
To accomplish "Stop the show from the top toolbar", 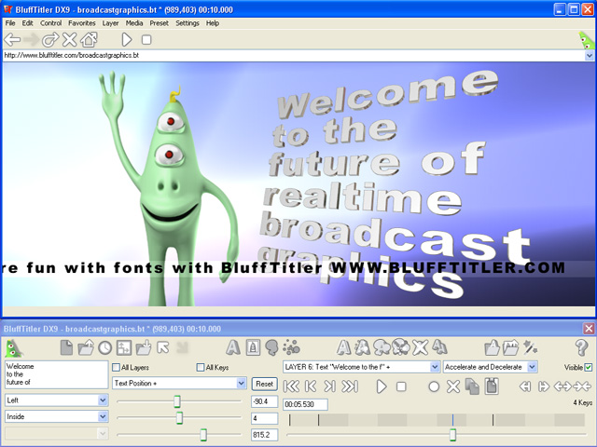I will click(146, 39).
